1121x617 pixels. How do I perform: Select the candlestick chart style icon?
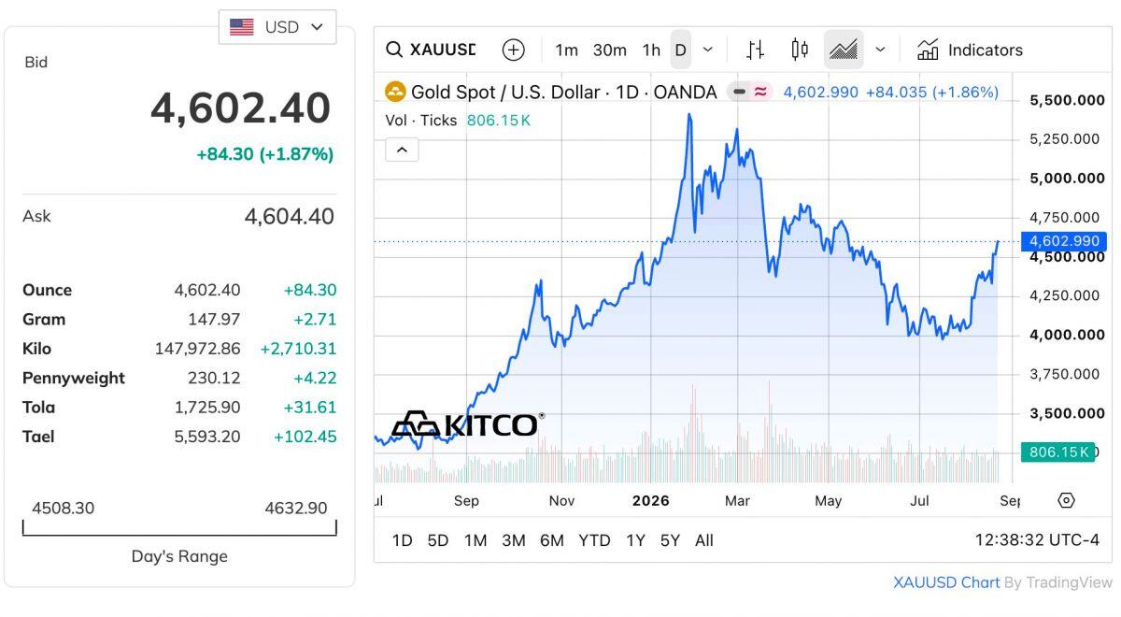coord(800,50)
